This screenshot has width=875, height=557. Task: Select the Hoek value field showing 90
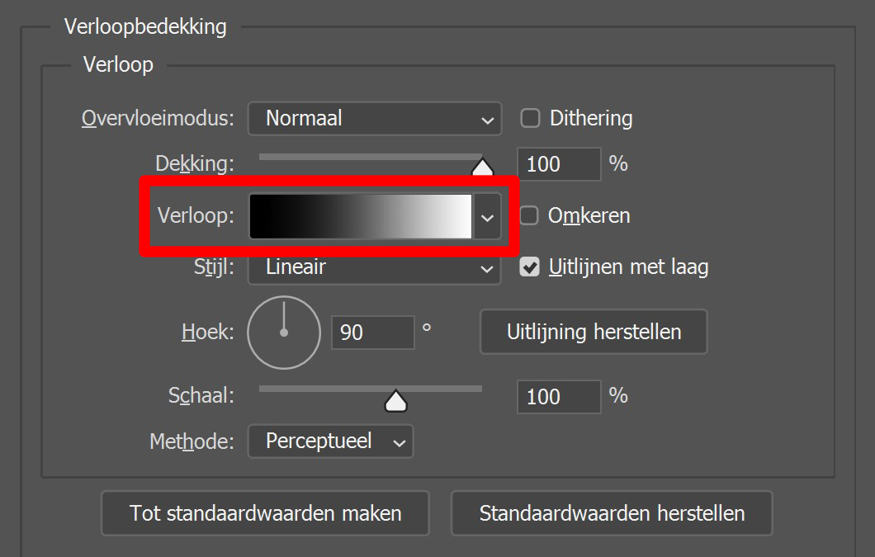(372, 332)
